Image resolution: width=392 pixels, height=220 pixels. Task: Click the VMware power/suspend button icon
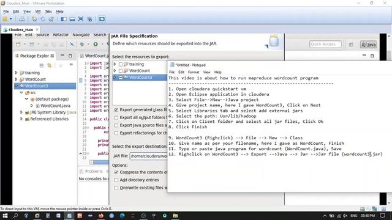(x=5, y=19)
